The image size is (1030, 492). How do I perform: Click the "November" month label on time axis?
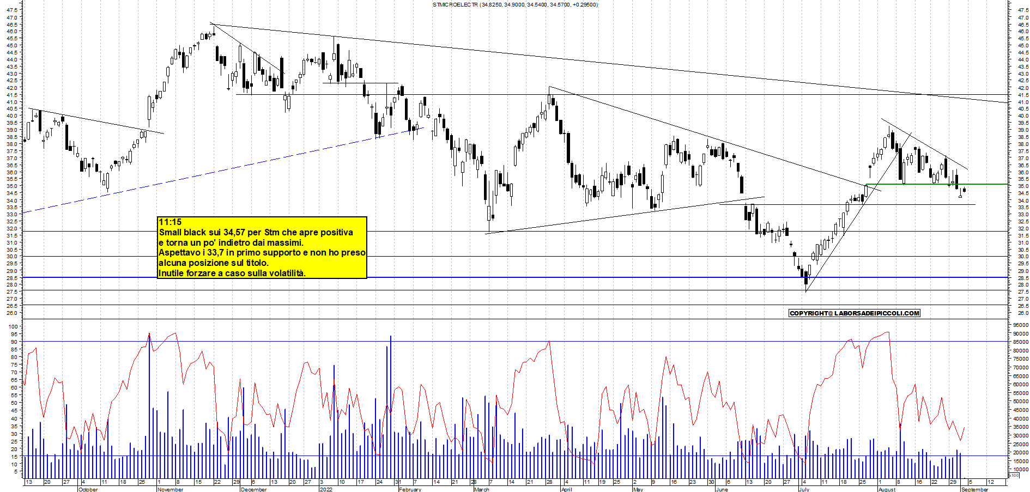click(x=170, y=489)
